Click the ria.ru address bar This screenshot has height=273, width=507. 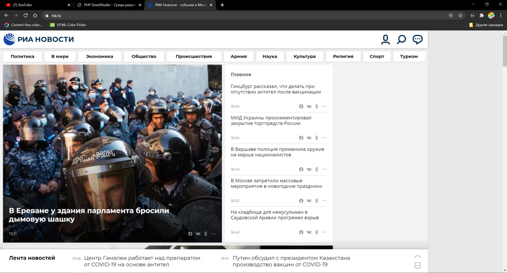[x=246, y=15]
